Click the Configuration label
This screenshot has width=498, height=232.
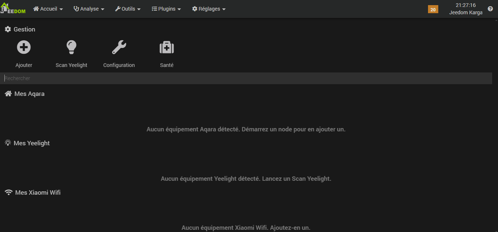tap(119, 65)
